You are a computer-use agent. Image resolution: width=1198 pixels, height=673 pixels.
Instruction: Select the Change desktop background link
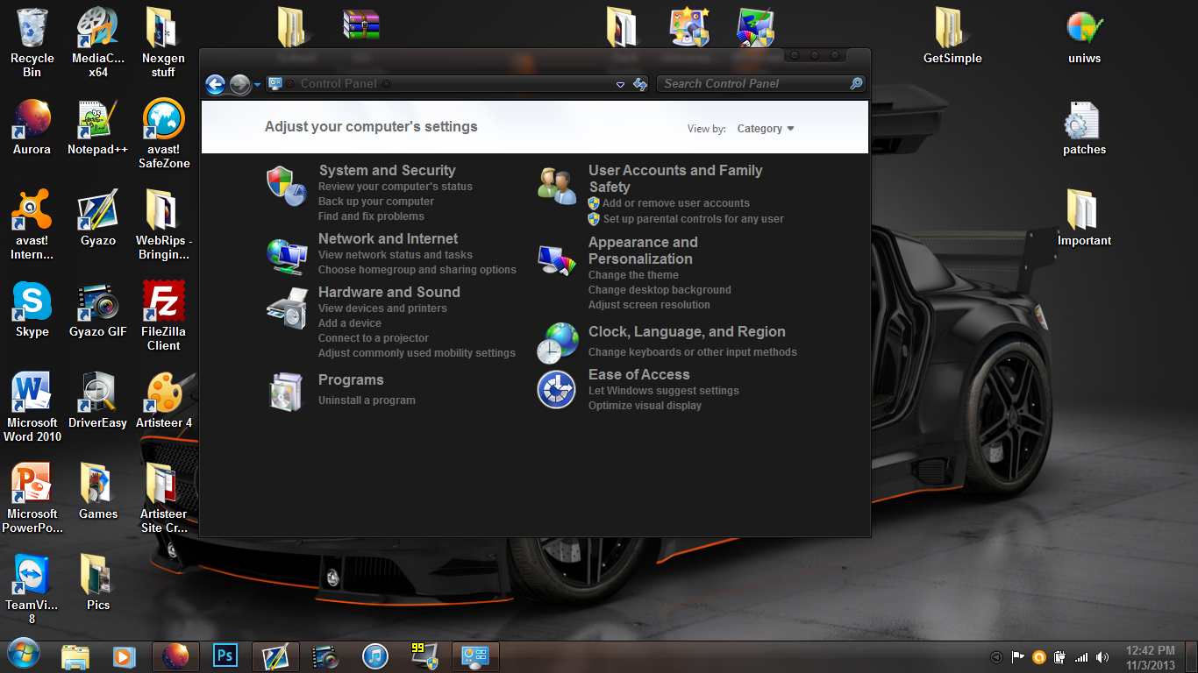660,290
